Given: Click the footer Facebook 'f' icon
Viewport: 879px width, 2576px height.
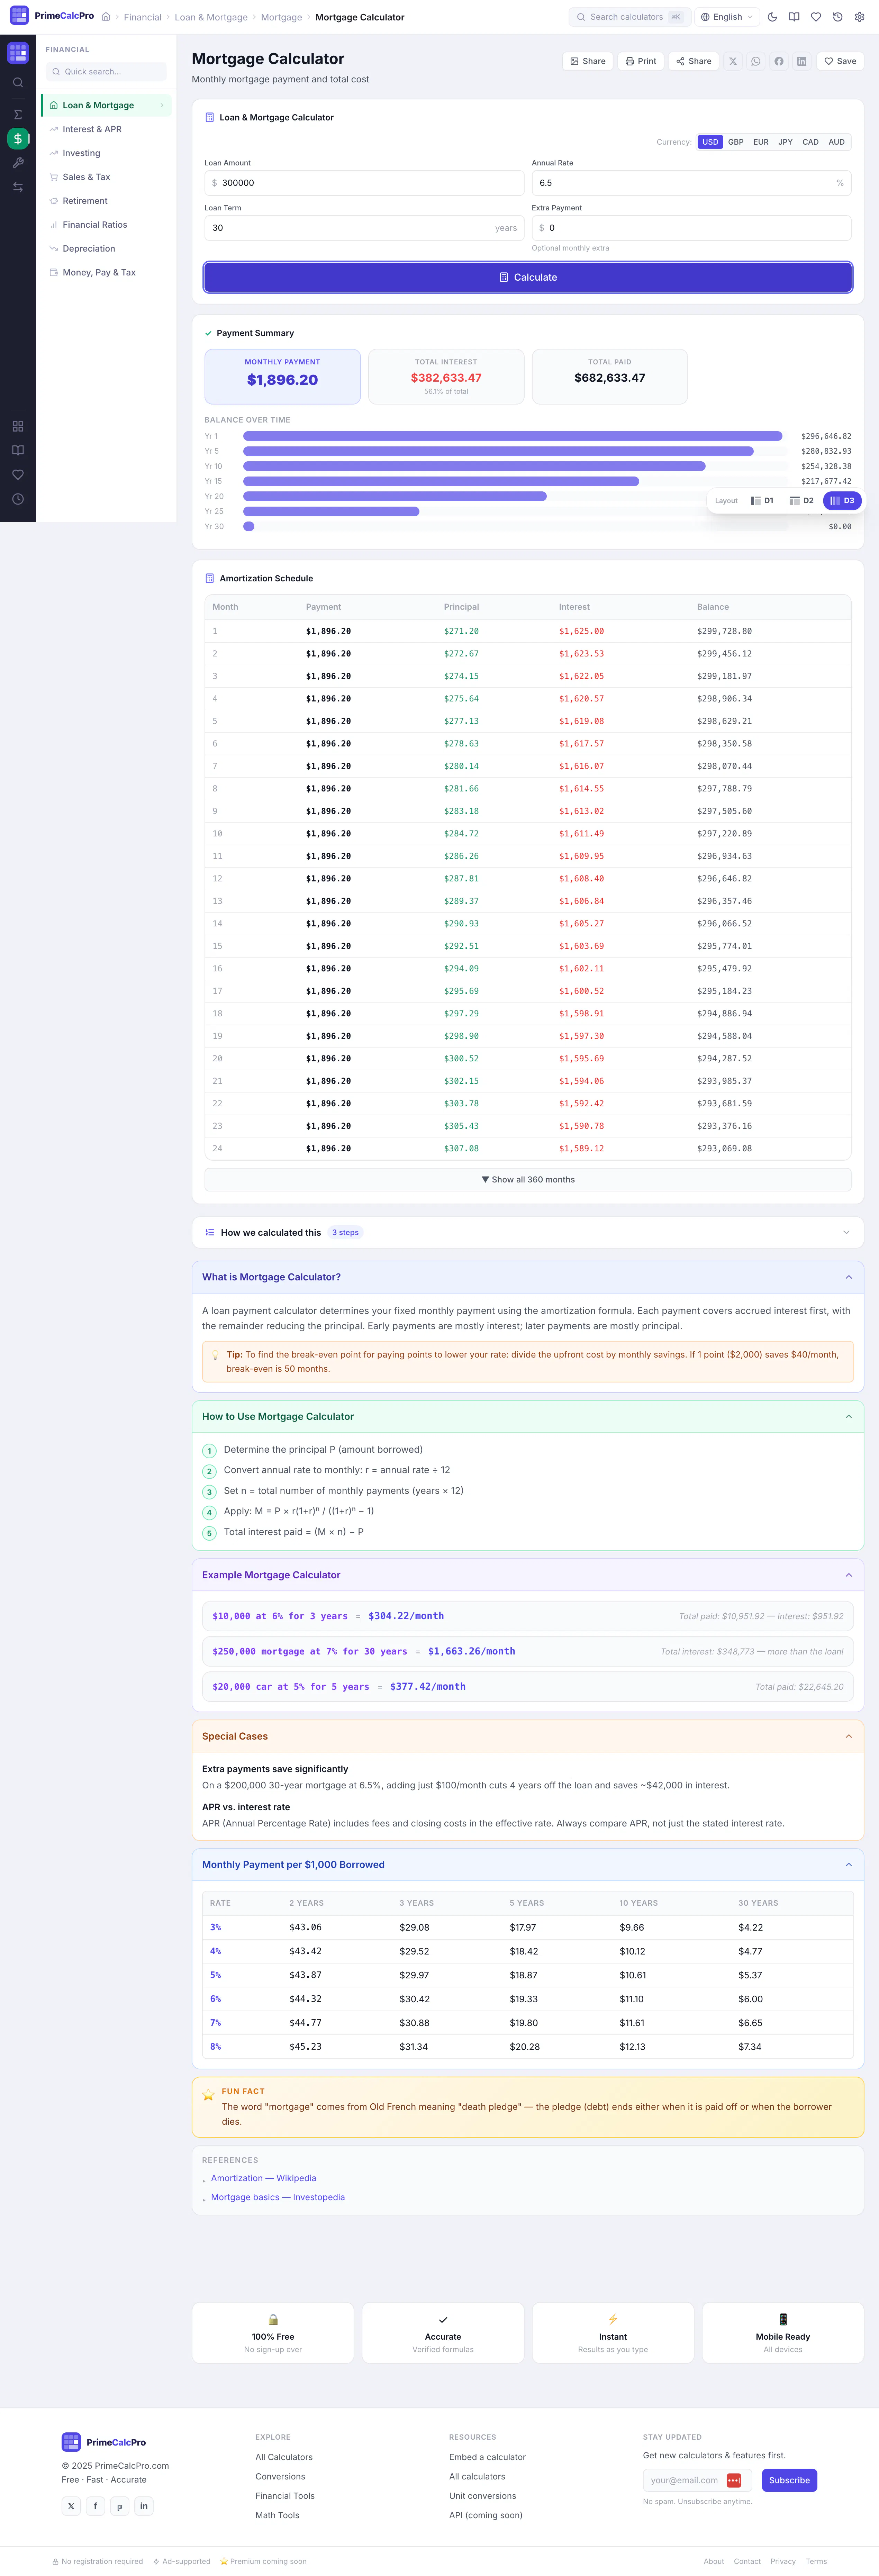Looking at the screenshot, I should coord(95,2506).
